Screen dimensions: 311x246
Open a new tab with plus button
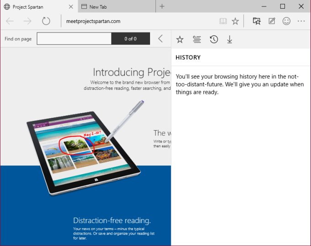162,6
